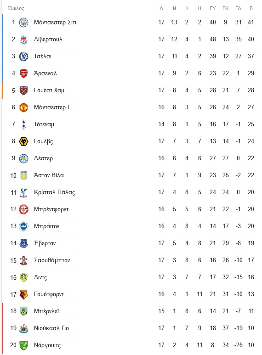Click the West Ham crest icon
The height and width of the screenshot is (355, 262).
(x=23, y=90)
